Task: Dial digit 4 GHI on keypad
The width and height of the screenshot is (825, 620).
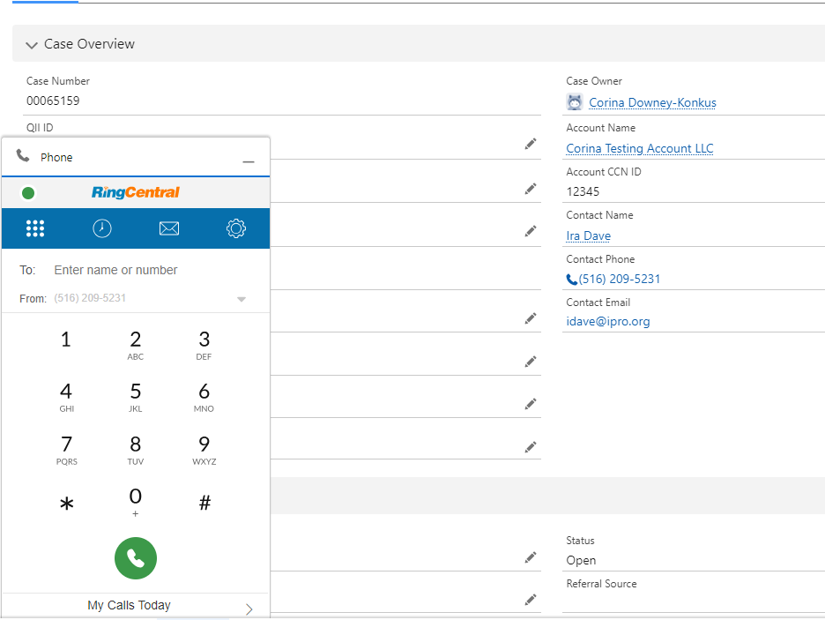Action: pyautogui.click(x=66, y=397)
